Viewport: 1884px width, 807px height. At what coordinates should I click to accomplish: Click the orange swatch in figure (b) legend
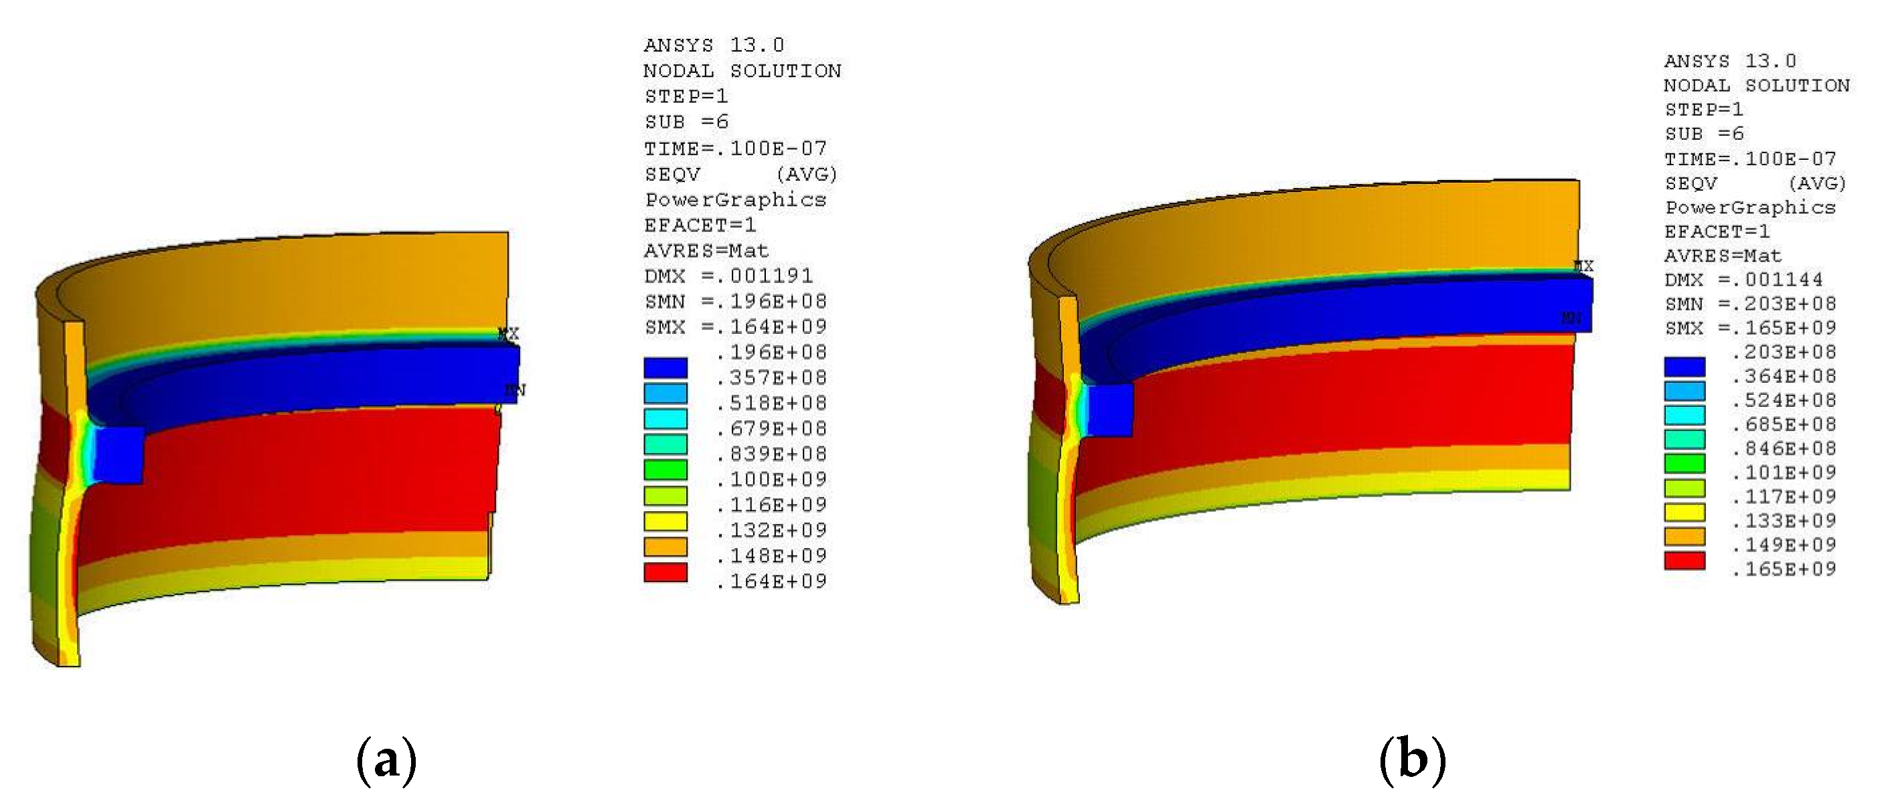pos(1684,537)
